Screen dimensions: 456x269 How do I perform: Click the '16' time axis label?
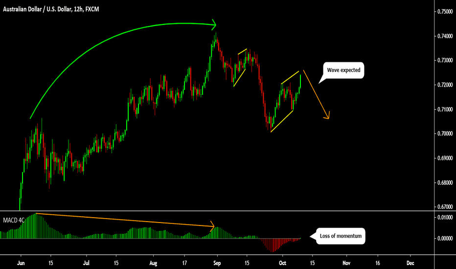(x=378, y=263)
